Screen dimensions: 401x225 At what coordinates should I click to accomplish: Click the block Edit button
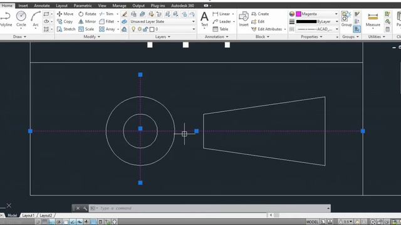258,21
